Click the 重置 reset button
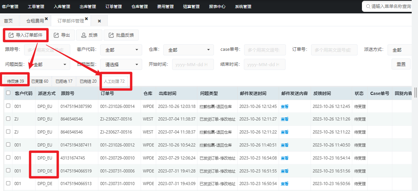 coord(401,64)
